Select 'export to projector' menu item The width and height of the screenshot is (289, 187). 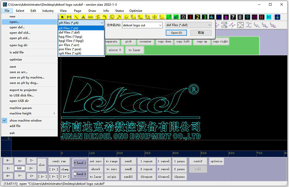tap(30, 90)
